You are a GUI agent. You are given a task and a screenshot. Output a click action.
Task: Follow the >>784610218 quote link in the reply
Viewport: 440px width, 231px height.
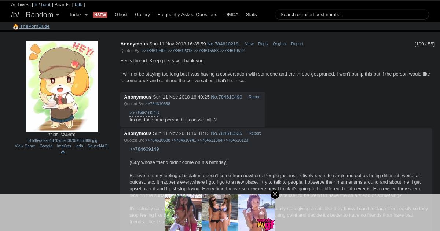(x=144, y=113)
